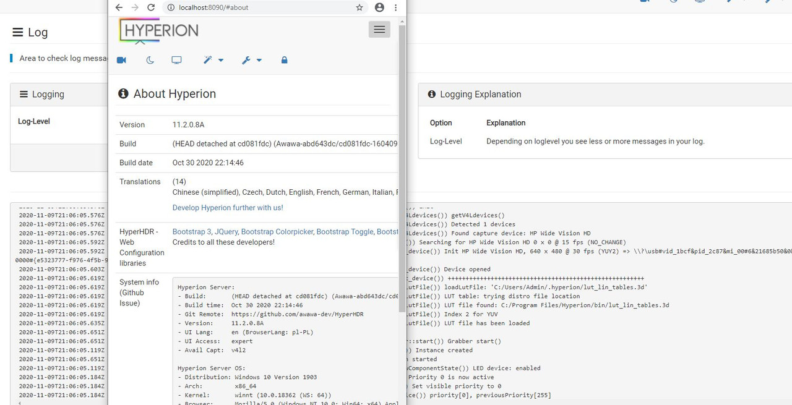Click the Hyperion logo

tap(160, 30)
